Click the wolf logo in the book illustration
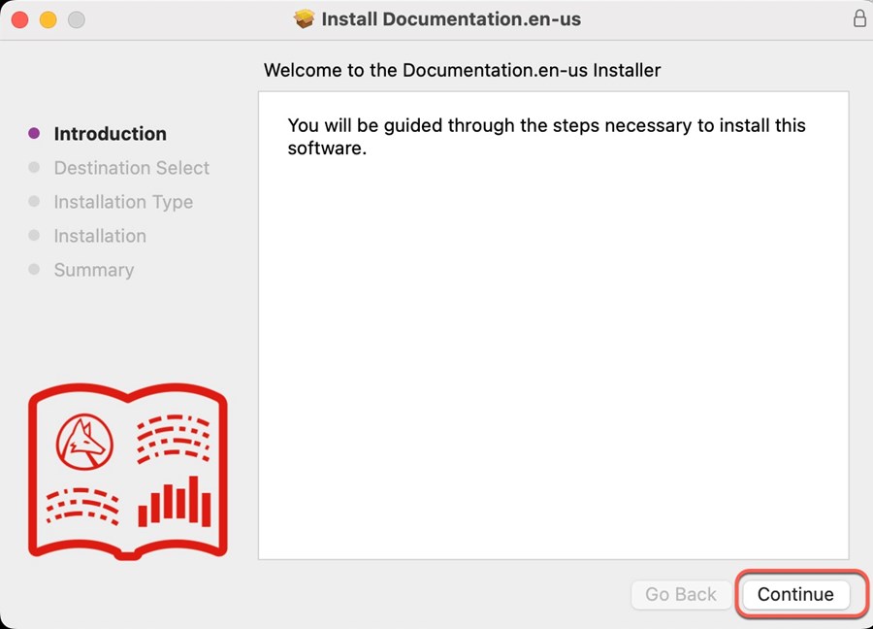 [84, 442]
